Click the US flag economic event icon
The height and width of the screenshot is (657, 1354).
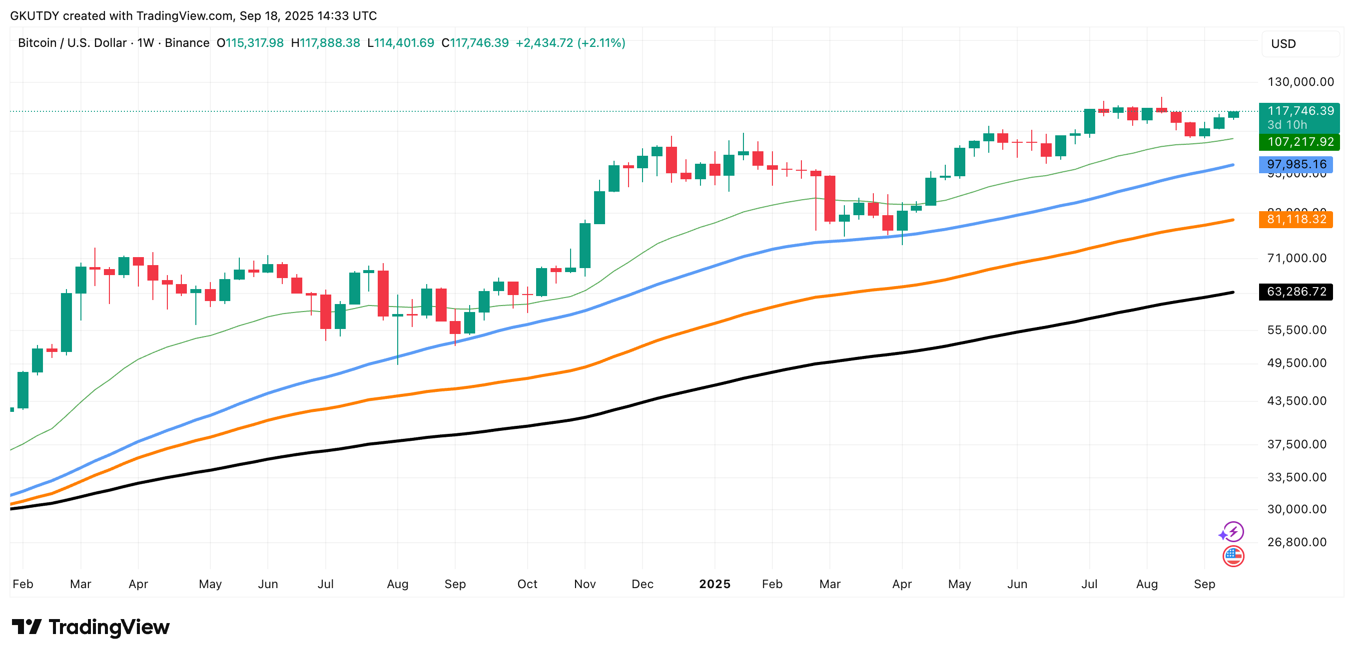(1233, 556)
